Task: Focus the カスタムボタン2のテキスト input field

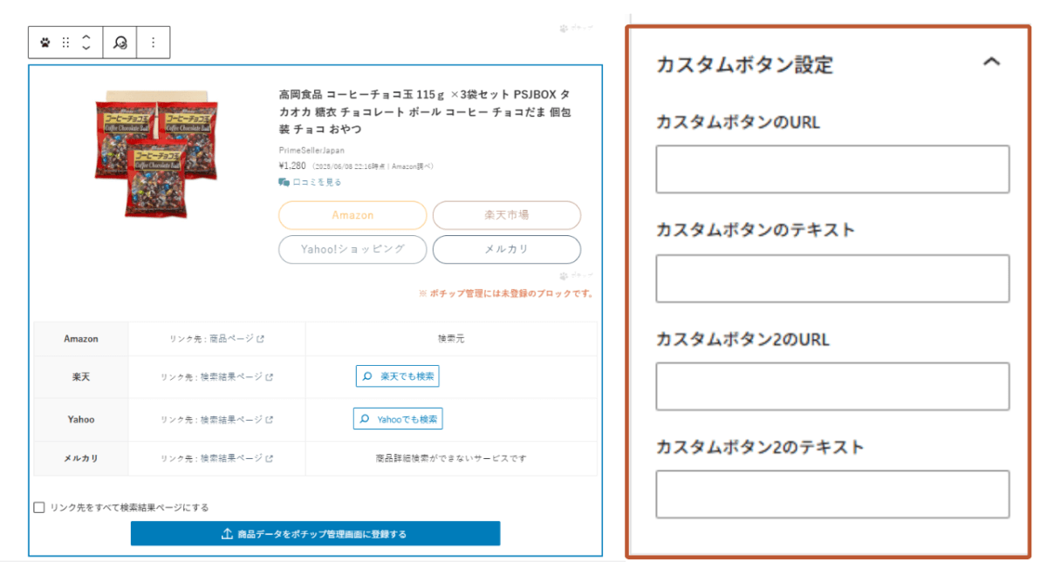Action: 832,495
